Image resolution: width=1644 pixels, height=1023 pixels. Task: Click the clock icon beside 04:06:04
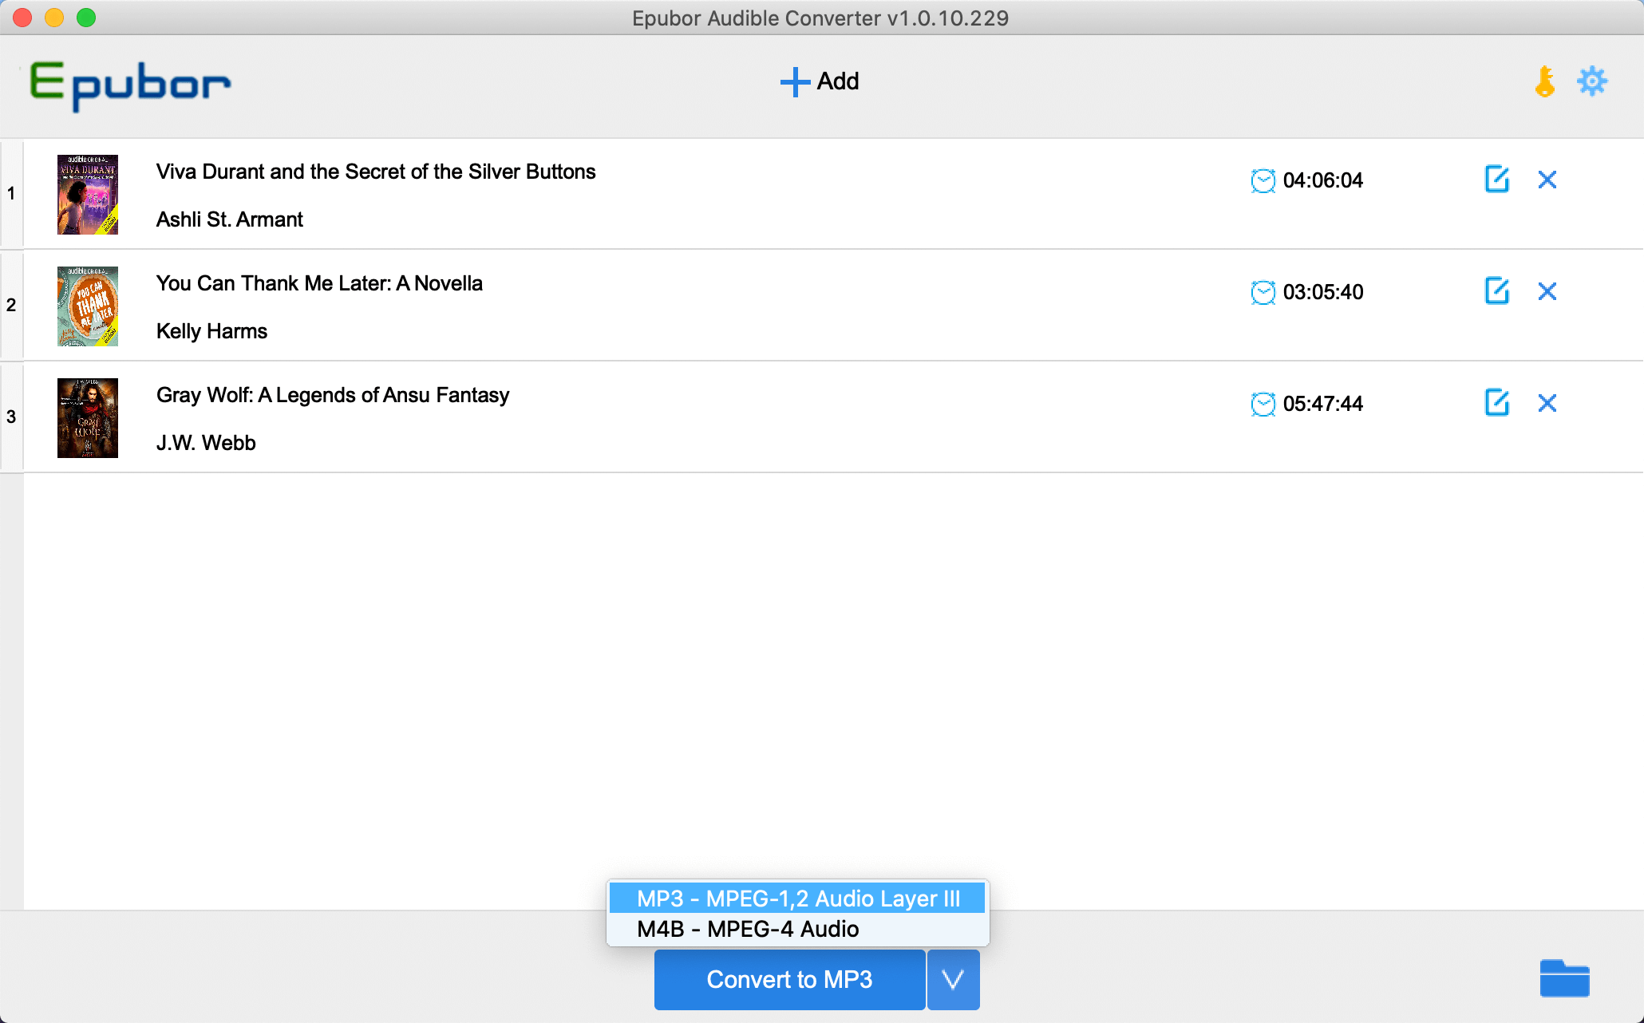click(x=1263, y=181)
